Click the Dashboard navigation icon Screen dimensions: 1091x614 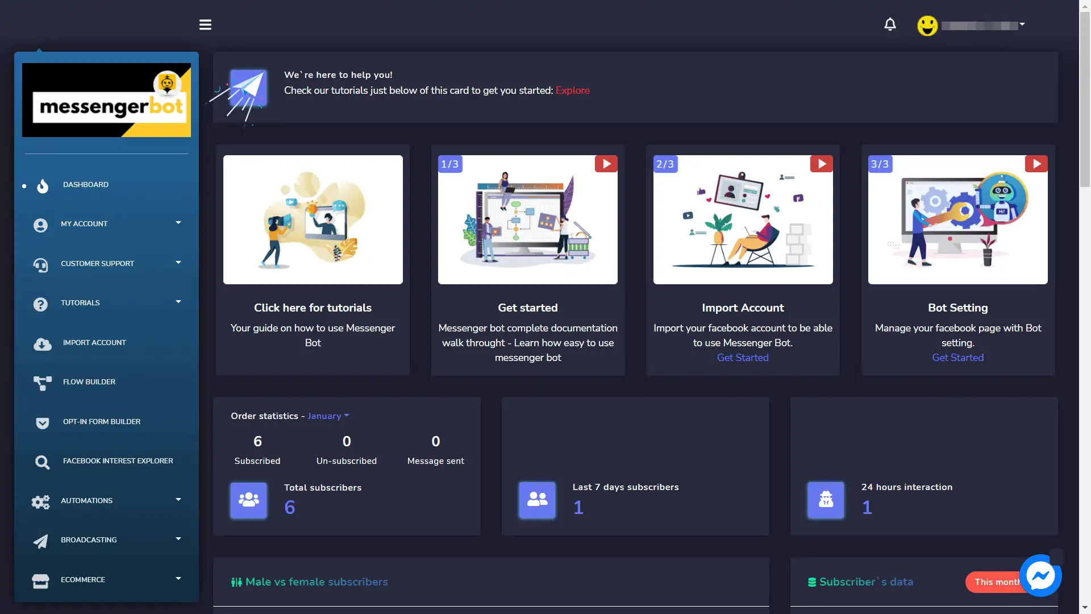pyautogui.click(x=41, y=184)
